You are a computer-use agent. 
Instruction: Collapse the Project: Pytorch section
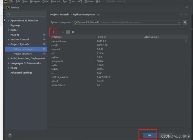[x=8, y=44]
